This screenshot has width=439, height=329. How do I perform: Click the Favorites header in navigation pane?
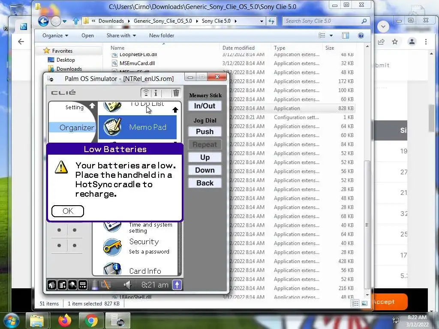coord(62,51)
